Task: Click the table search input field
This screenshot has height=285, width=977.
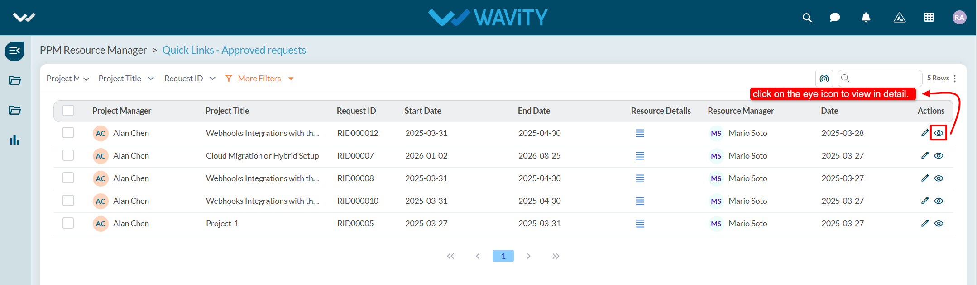Action: coord(880,79)
